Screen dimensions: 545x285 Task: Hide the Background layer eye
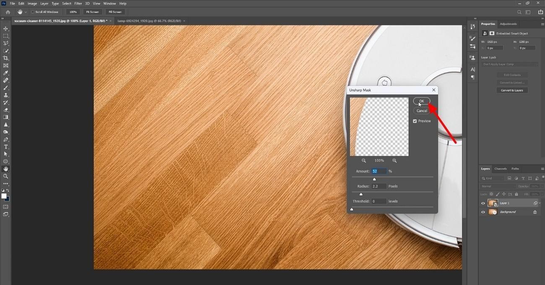pyautogui.click(x=483, y=212)
